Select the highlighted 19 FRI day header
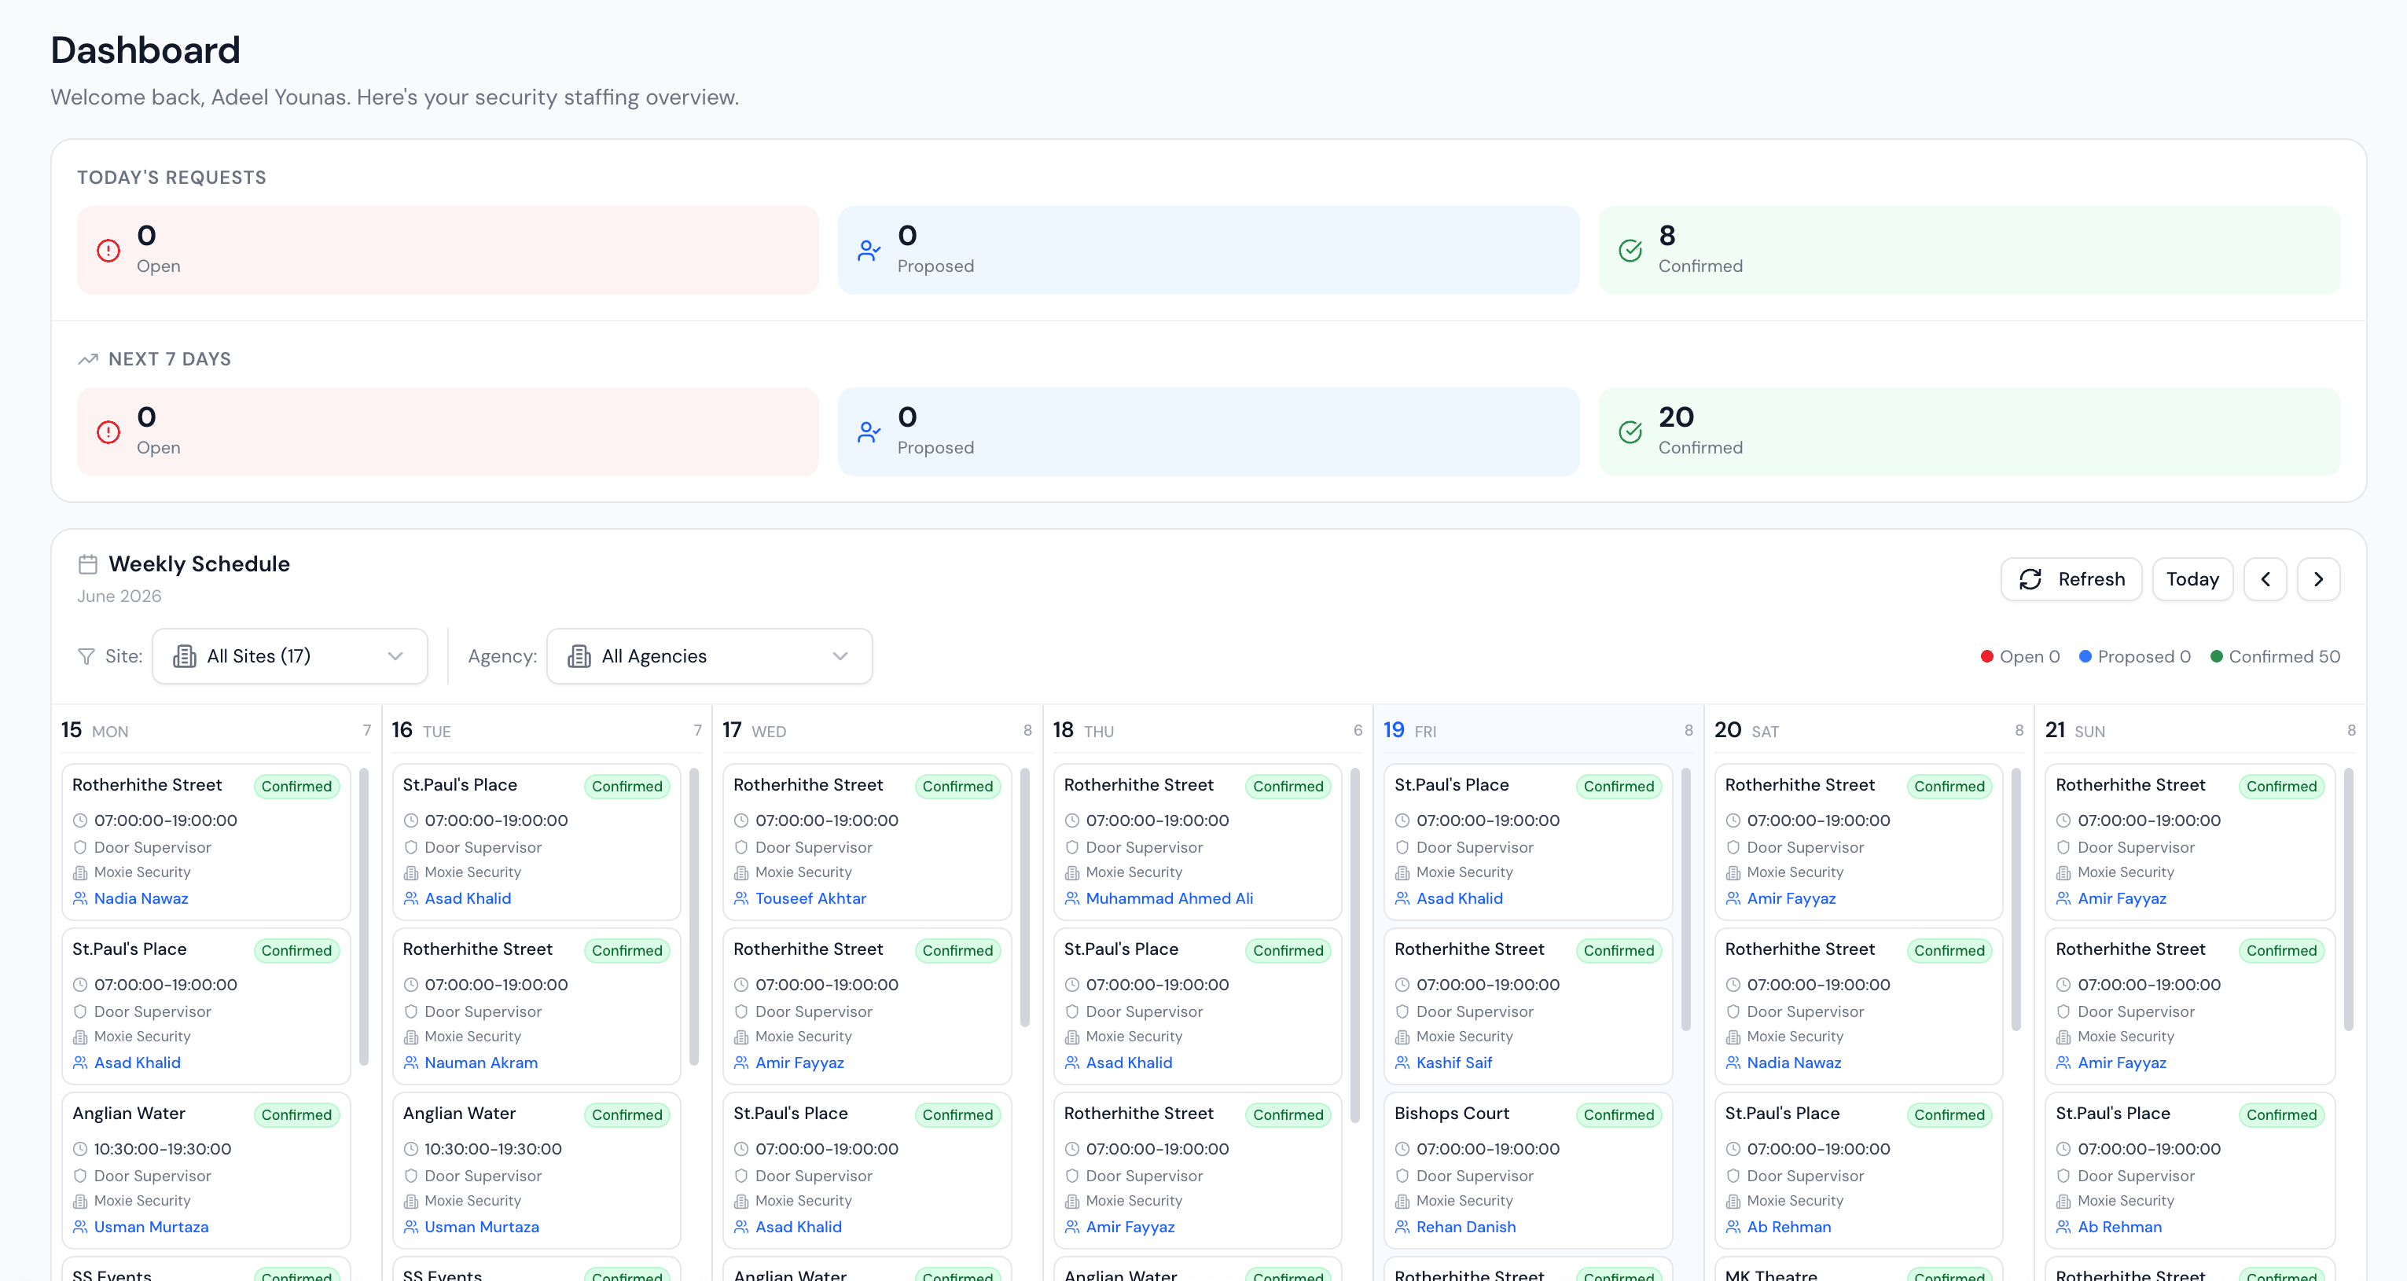This screenshot has height=1281, width=2407. click(1539, 730)
